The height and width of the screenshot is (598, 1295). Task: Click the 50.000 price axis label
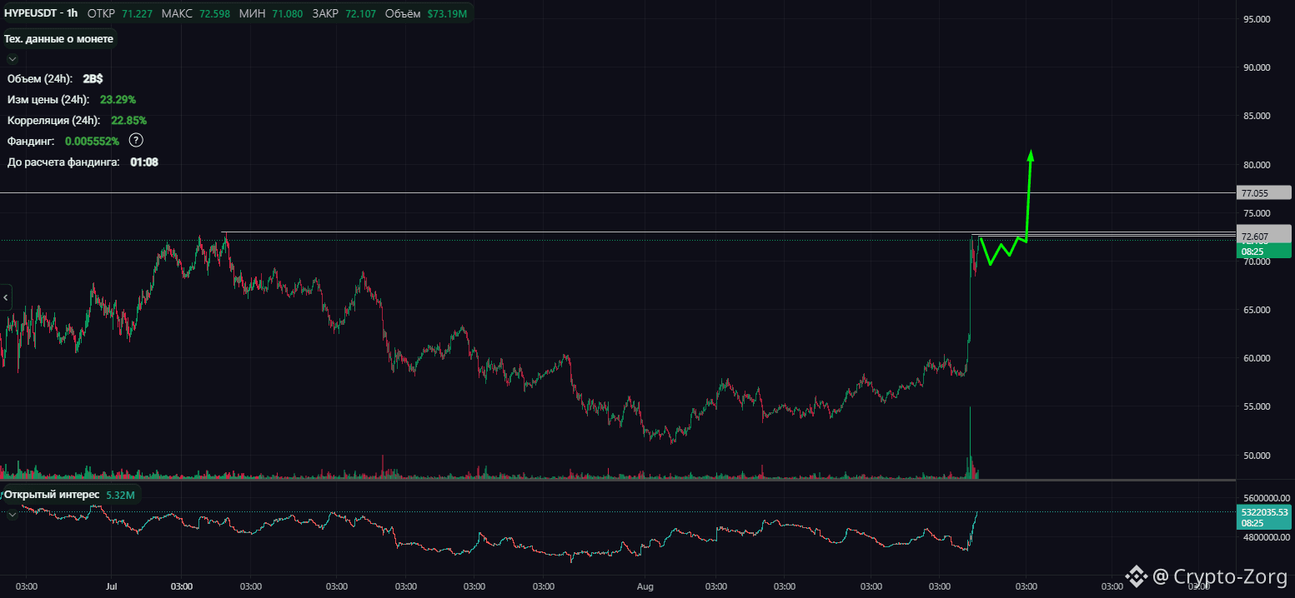(x=1256, y=456)
